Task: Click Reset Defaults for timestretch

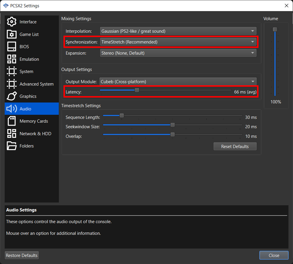Action: click(x=235, y=147)
